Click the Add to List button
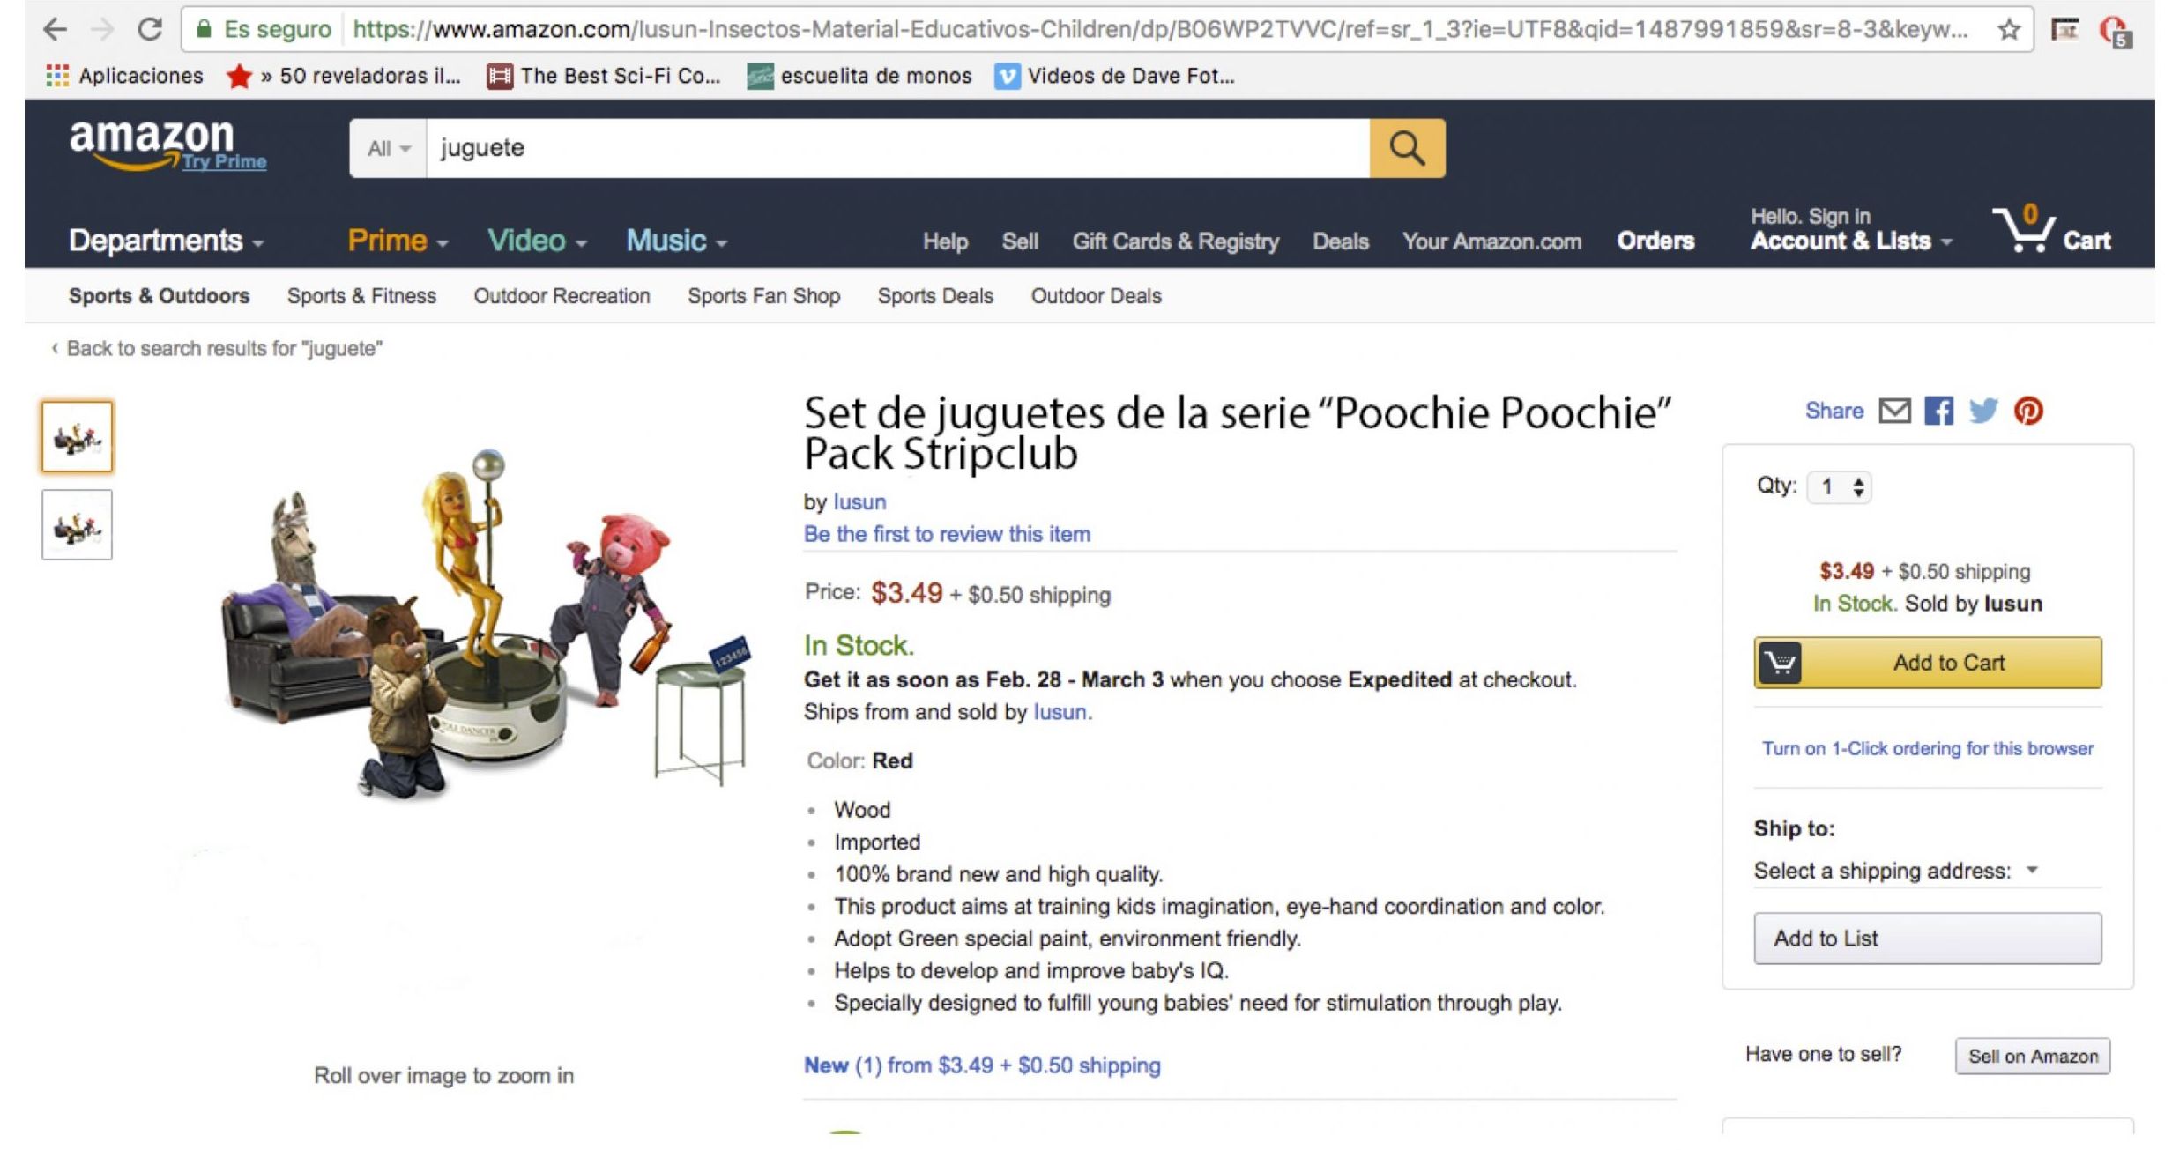The height and width of the screenshot is (1150, 2172). [x=1926, y=939]
